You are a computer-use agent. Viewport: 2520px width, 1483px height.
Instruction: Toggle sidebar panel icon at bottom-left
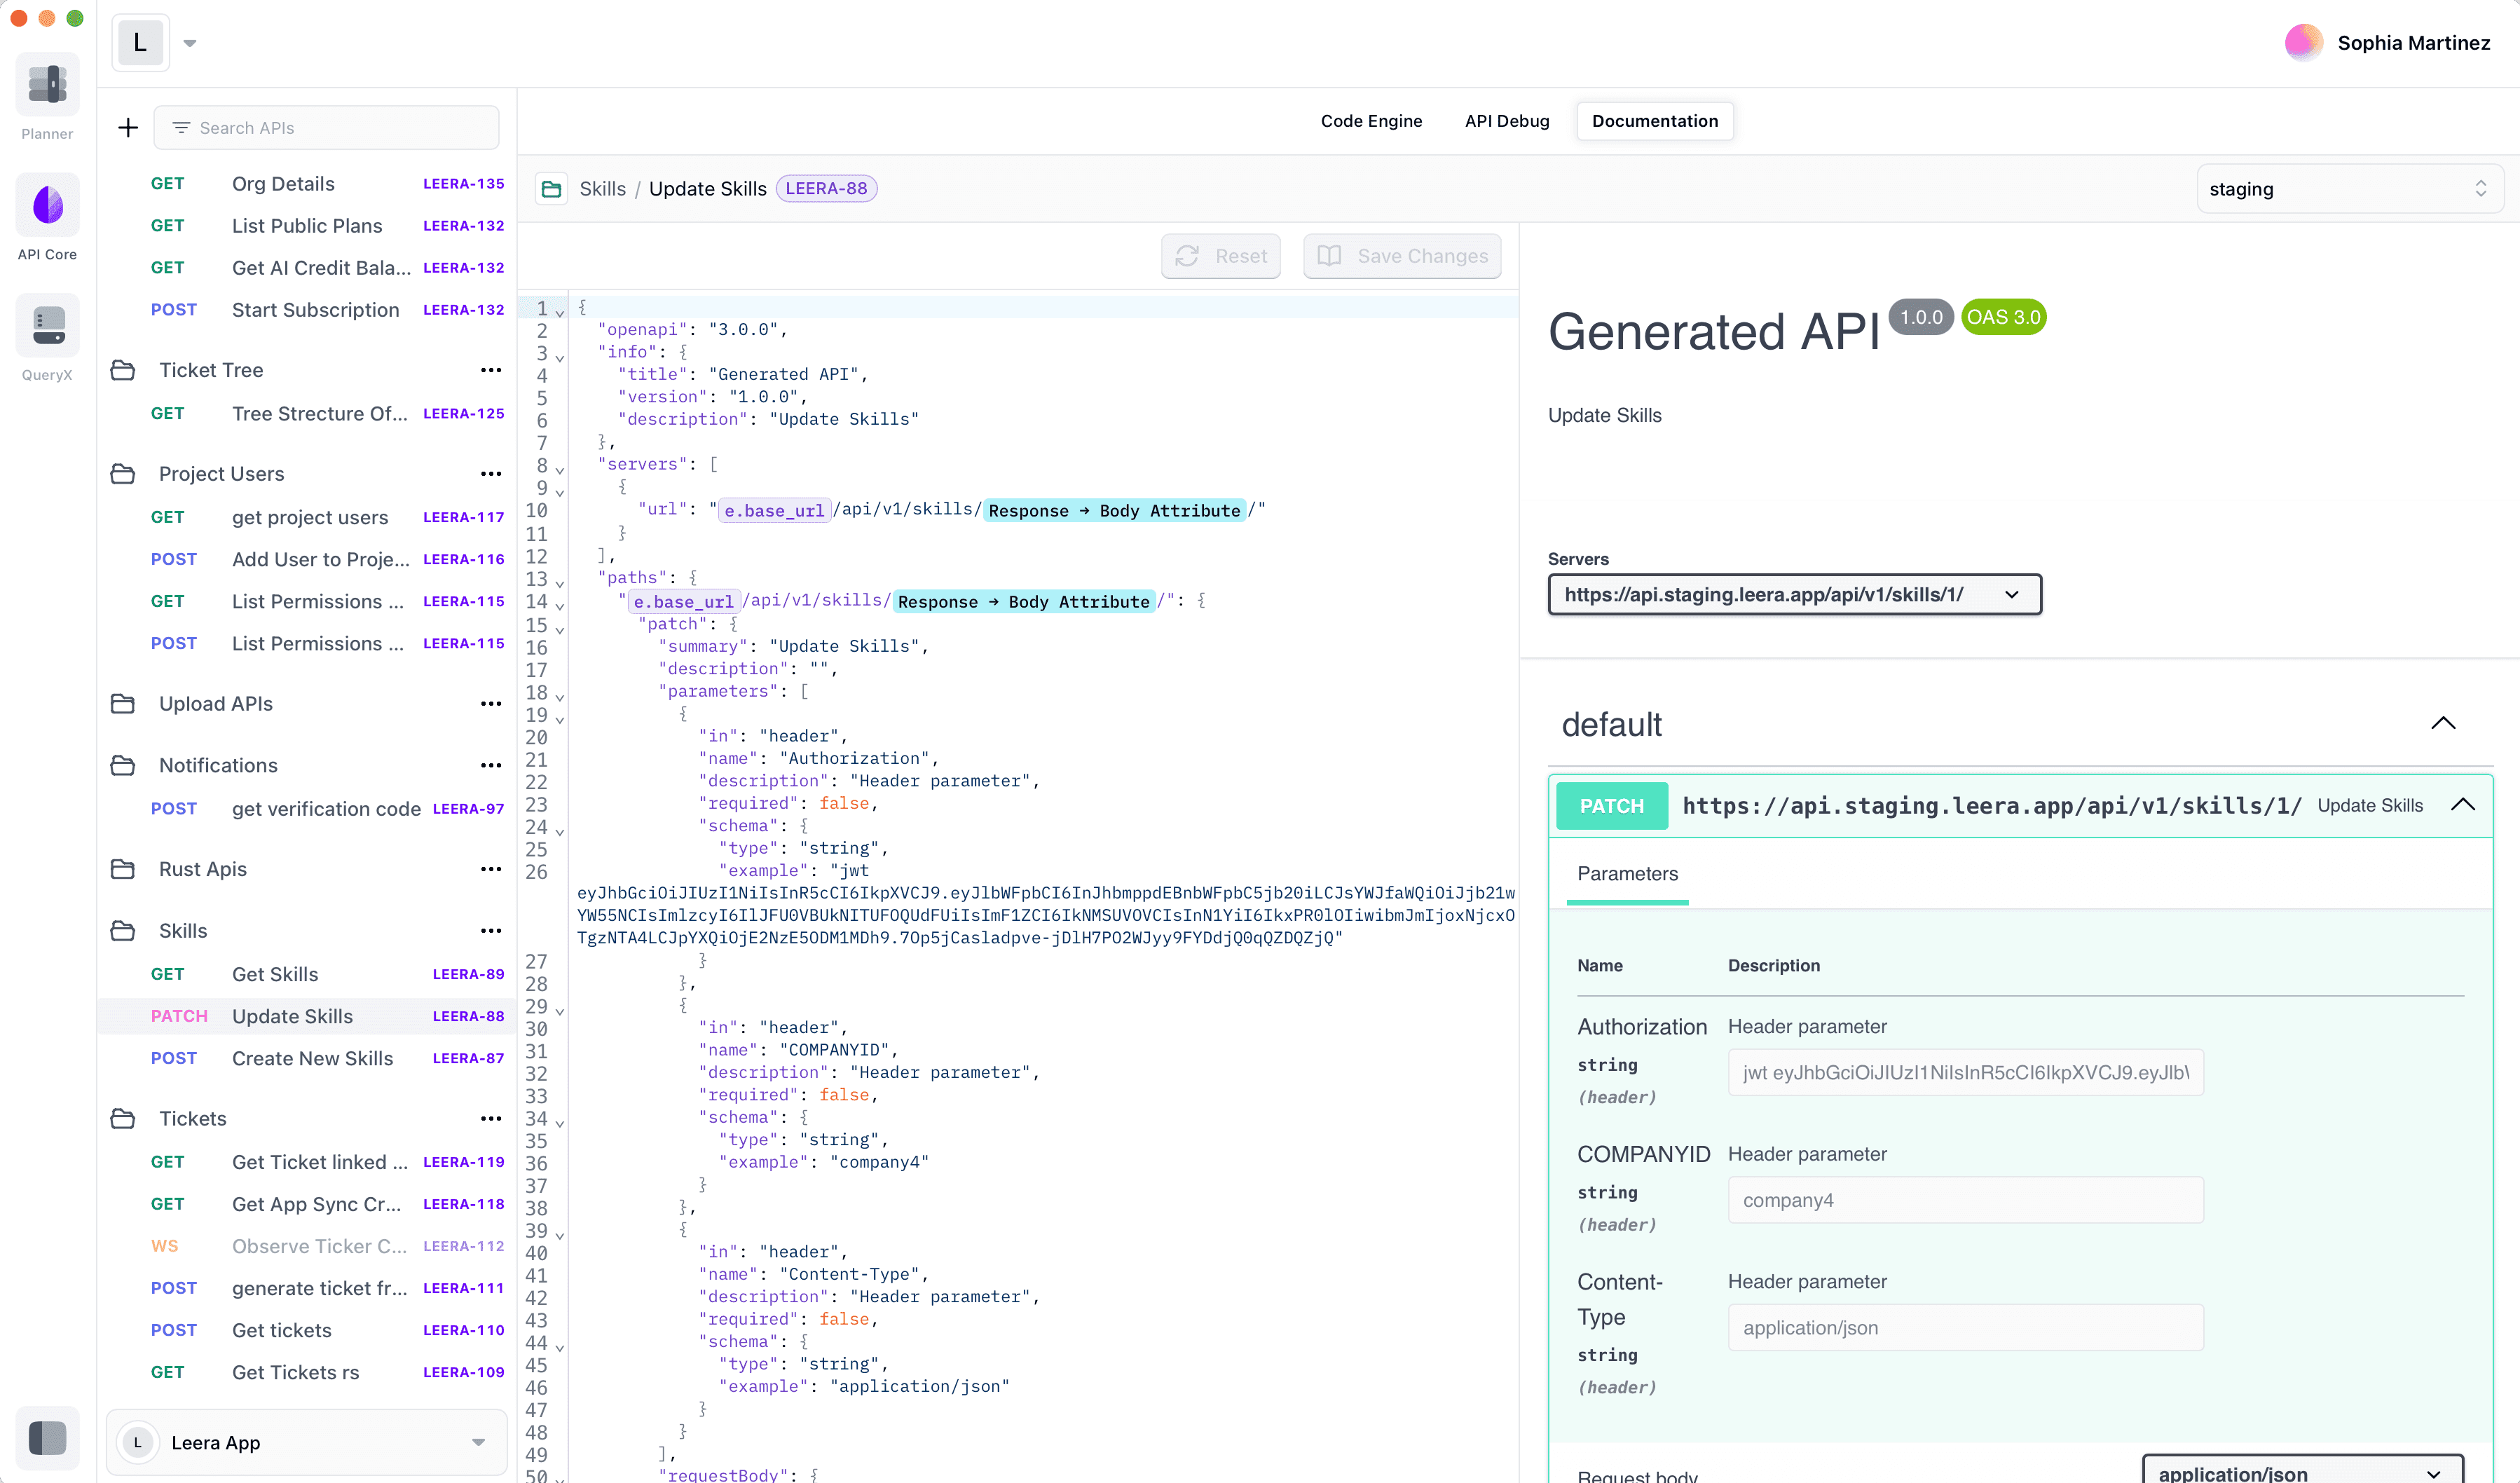pyautogui.click(x=47, y=1438)
